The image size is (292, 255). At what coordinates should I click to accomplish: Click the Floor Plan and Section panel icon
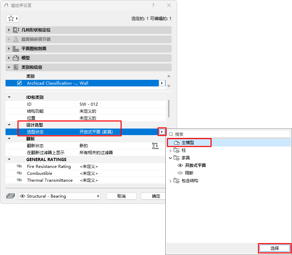[x=16, y=49]
